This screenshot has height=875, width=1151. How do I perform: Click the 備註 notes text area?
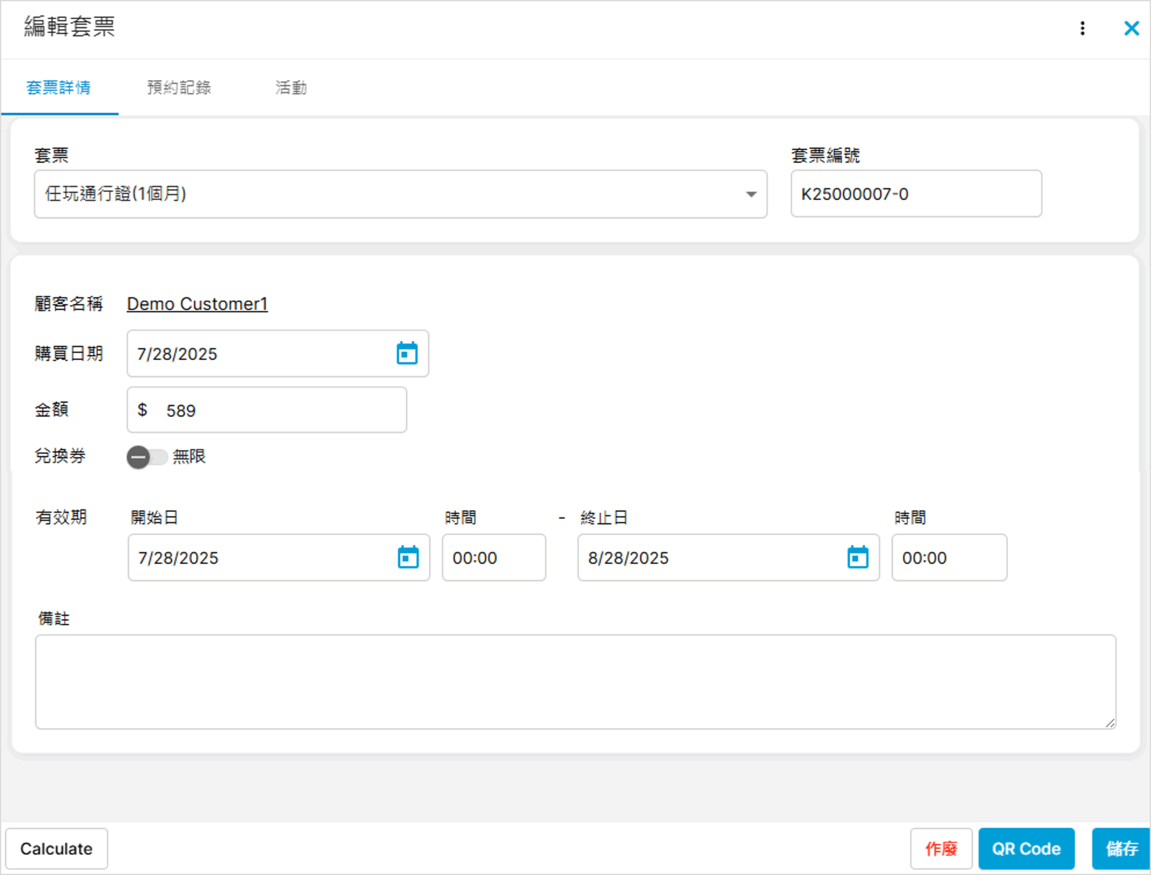coord(575,681)
